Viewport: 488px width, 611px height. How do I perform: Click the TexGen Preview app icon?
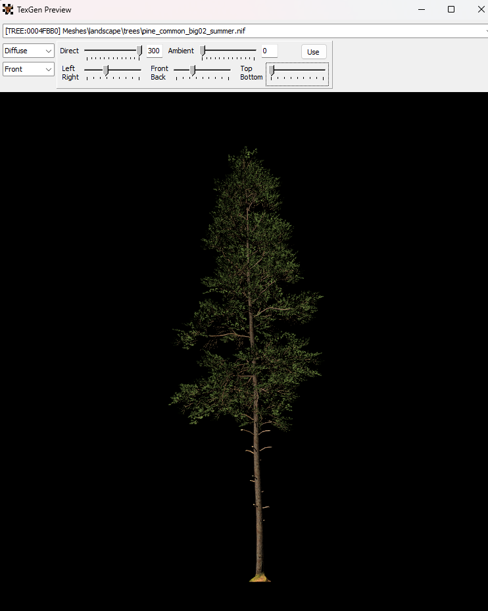tap(8, 10)
